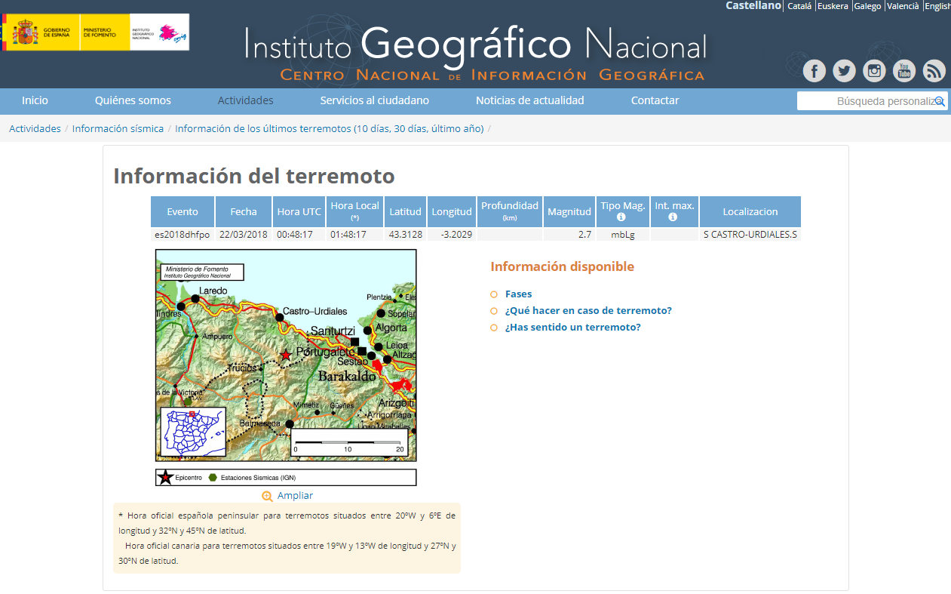Image resolution: width=951 pixels, height=594 pixels.
Task: Go to Actividades breadcrumb link
Action: [x=35, y=128]
